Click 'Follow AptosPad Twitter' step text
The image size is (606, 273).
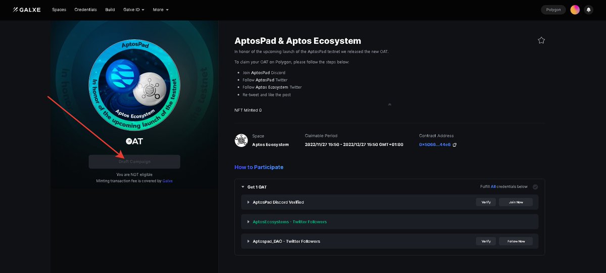(x=265, y=80)
